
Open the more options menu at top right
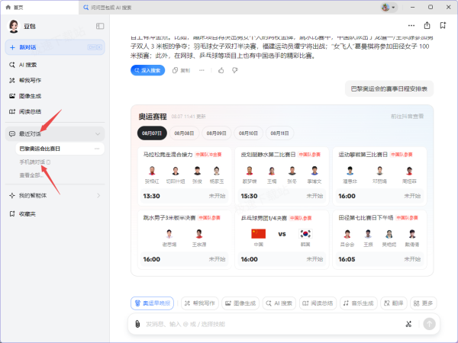[x=411, y=26]
